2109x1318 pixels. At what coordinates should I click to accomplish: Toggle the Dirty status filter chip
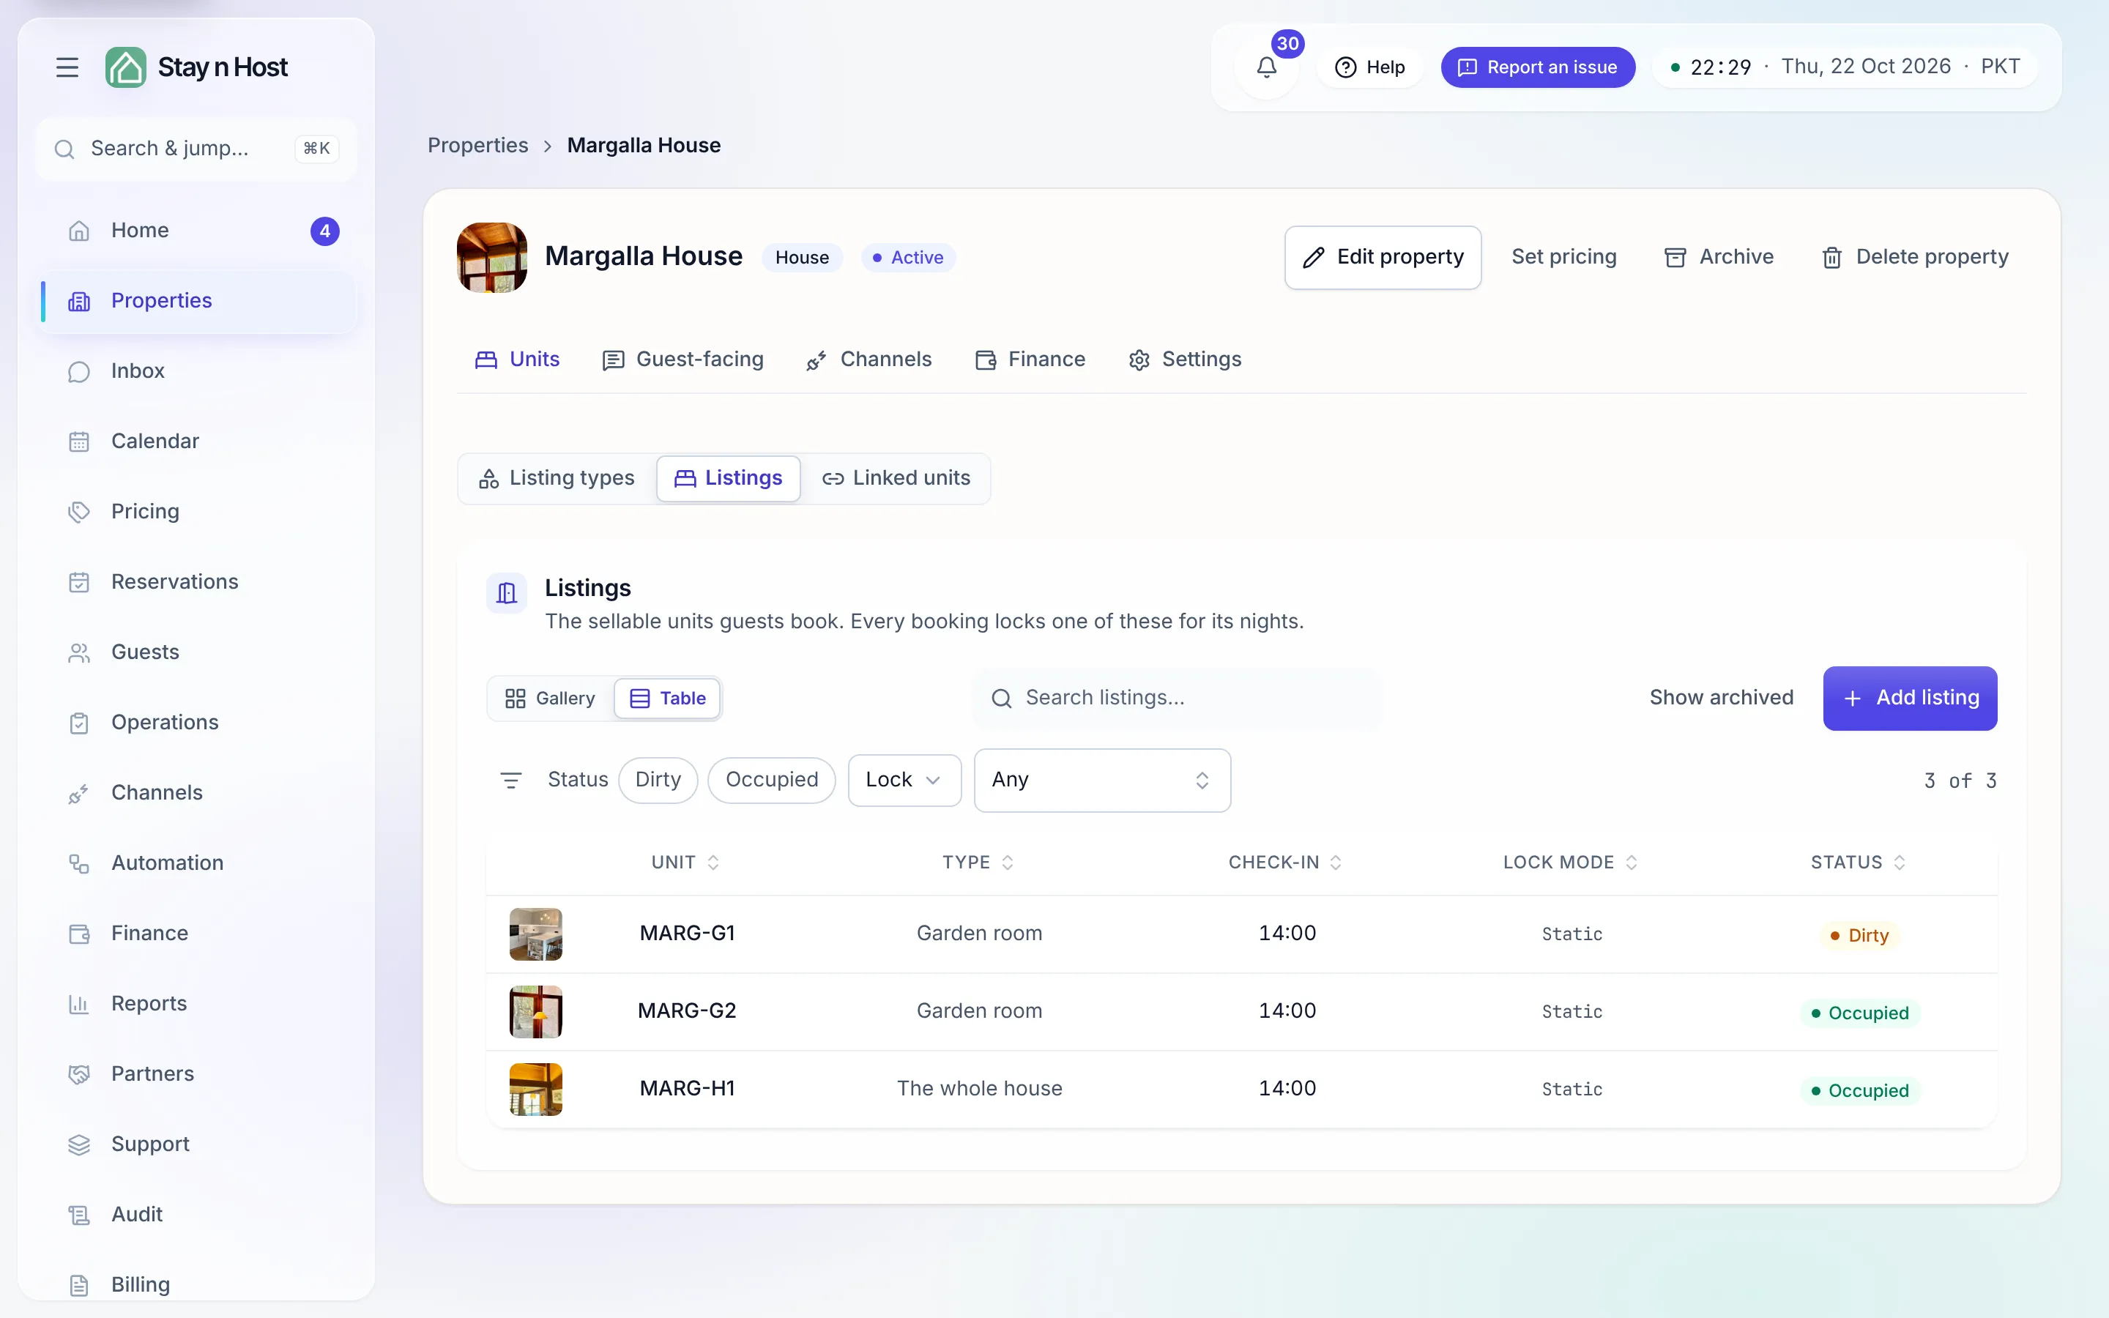(658, 780)
